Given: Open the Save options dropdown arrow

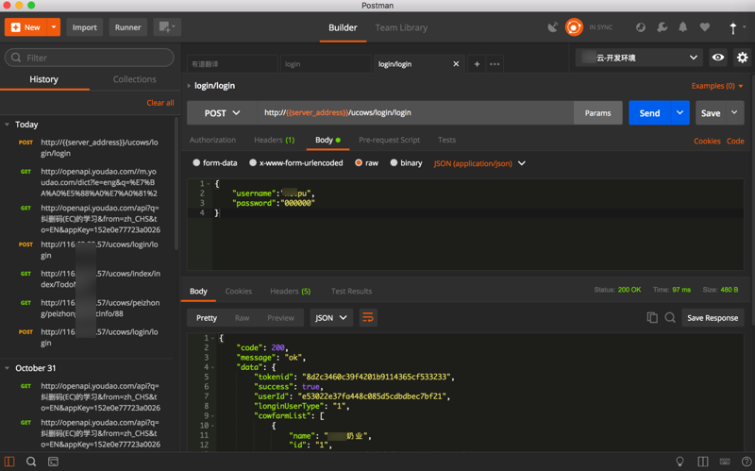Looking at the screenshot, I should click(x=734, y=112).
